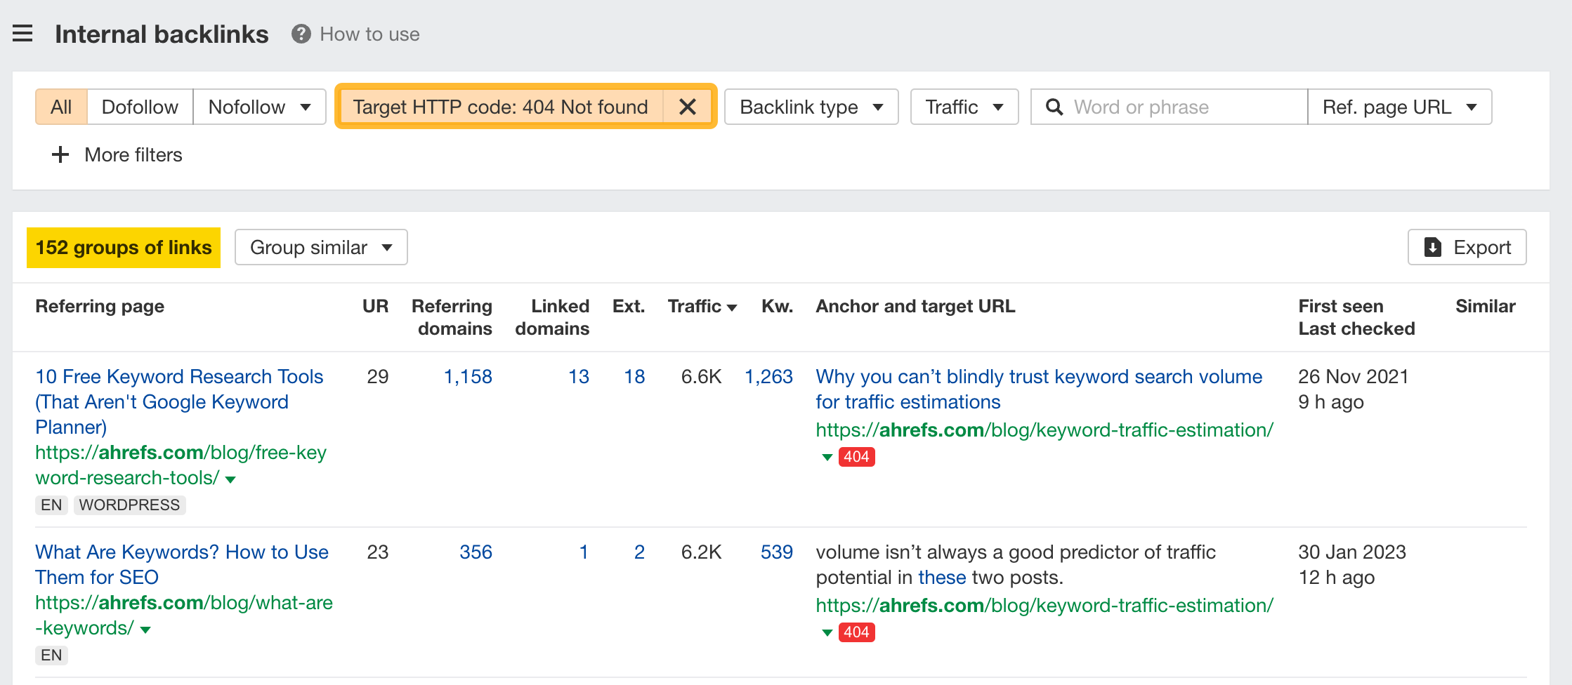Open the Backlink type dropdown
This screenshot has height=685, width=1572.
point(811,107)
